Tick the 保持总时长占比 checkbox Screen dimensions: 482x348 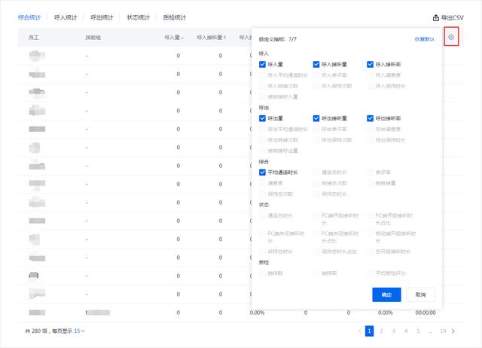pyautogui.click(x=316, y=252)
